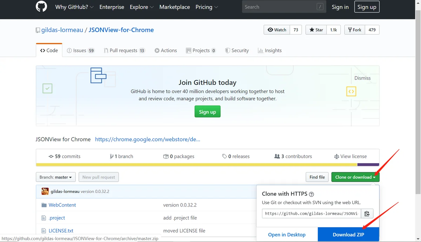
Task: Select the clone HTTPS URL field
Action: pyautogui.click(x=312, y=213)
